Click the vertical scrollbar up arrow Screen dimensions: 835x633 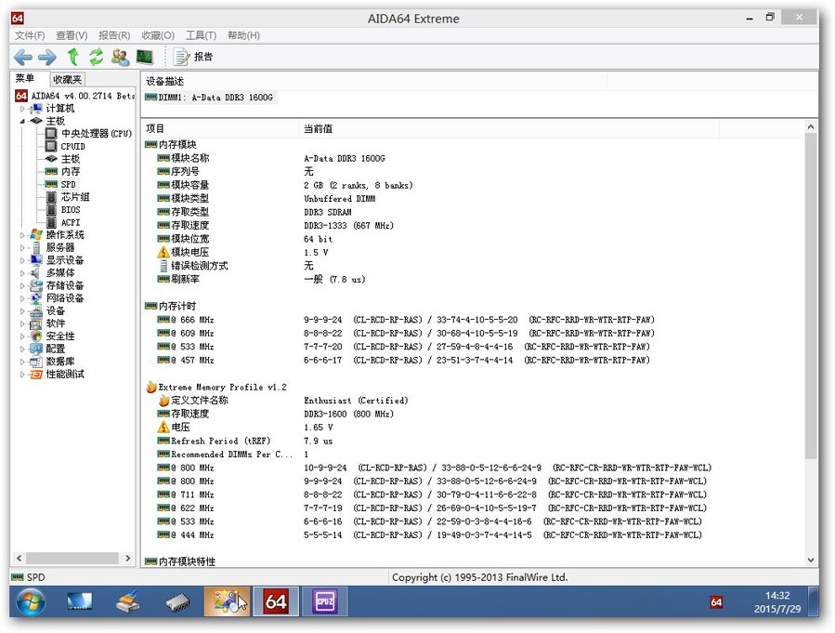click(811, 127)
